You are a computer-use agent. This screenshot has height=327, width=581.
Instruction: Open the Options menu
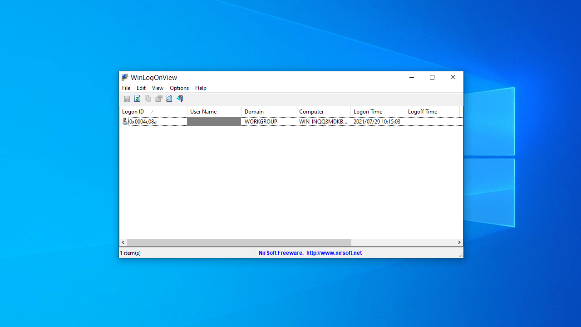179,88
